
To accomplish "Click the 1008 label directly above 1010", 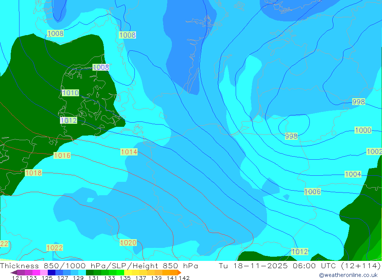I will point(101,67).
